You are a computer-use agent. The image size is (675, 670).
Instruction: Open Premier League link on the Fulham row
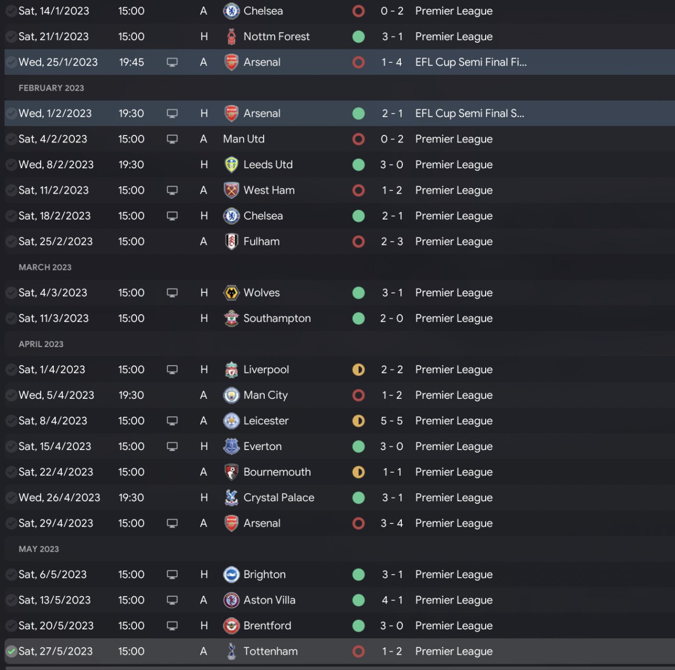[x=454, y=242]
